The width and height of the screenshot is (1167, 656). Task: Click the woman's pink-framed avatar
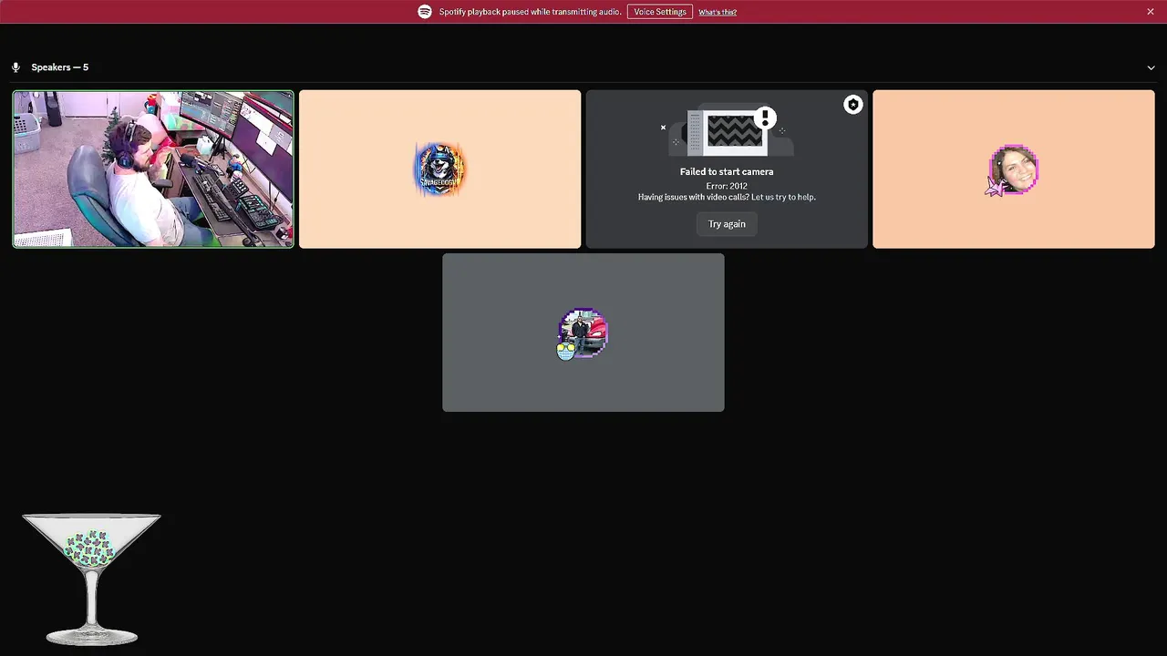(1013, 169)
